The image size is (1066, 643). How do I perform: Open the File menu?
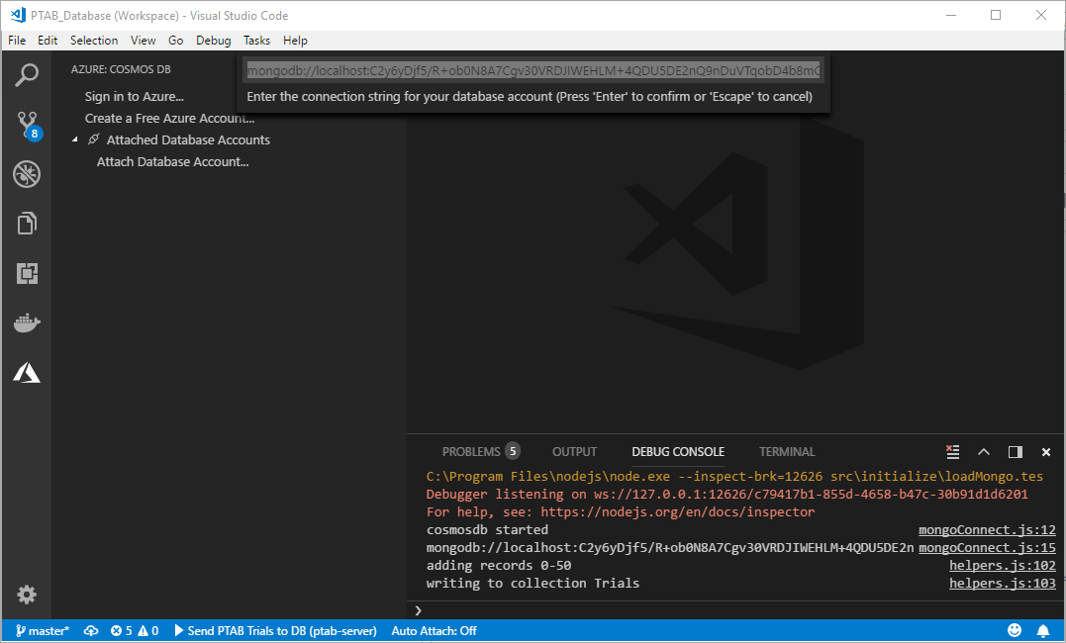(17, 41)
